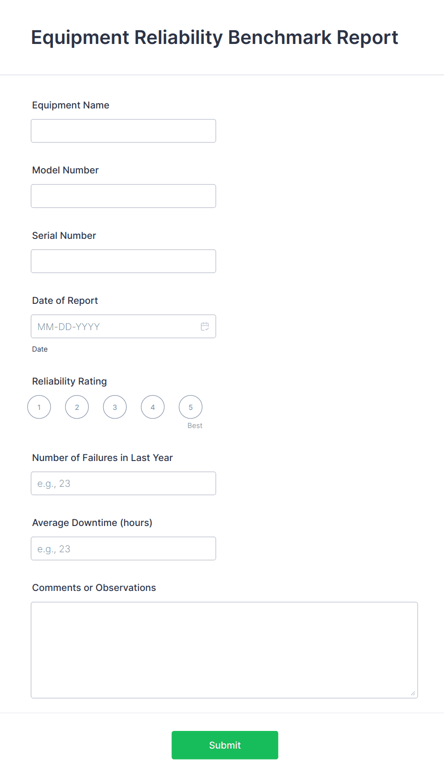Screen dimensions: 444x783
Task: Click the Equipment Reliability Benchmark Report title
Action: click(x=214, y=37)
